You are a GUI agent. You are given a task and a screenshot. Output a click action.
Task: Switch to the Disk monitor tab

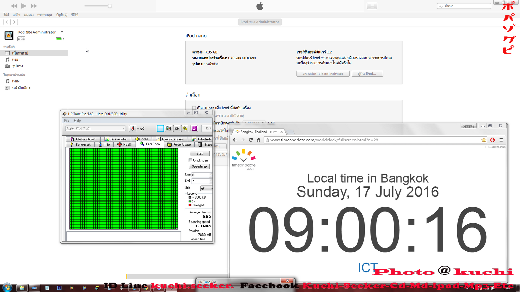pos(116,139)
